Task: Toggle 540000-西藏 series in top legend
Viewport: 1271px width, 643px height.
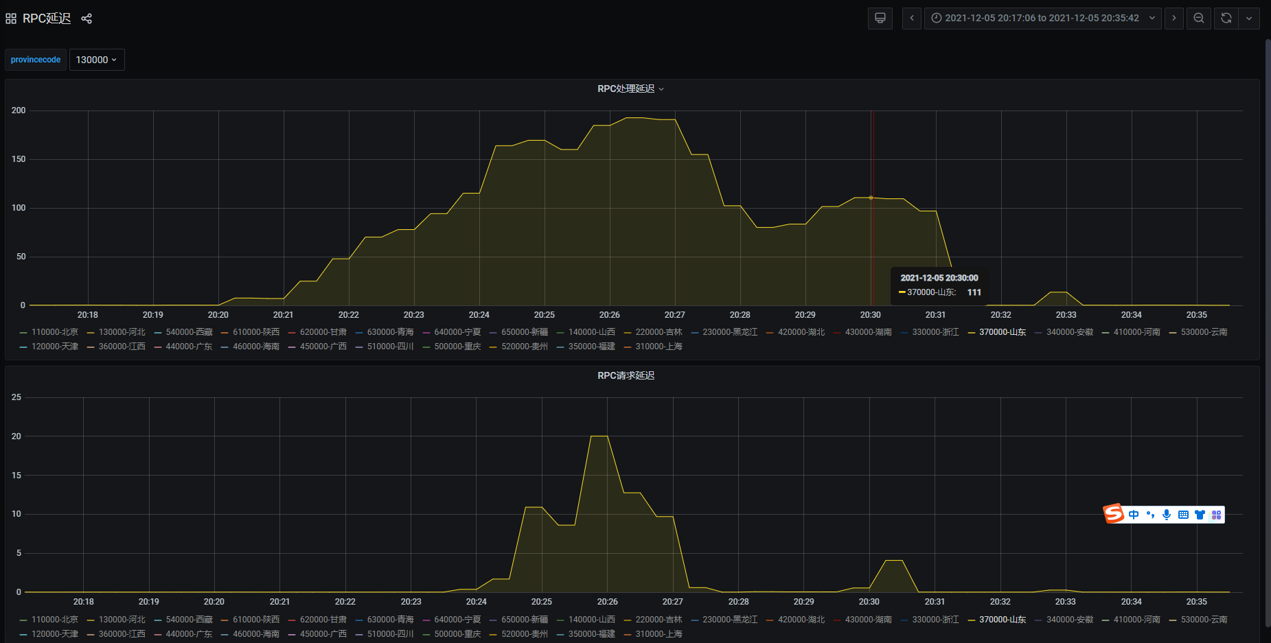Action: (190, 332)
